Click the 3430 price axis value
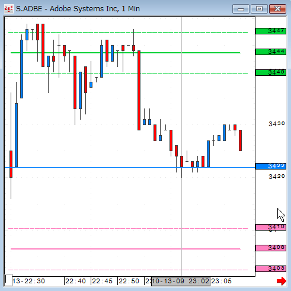The height and width of the screenshot is (291, 291). point(277,124)
